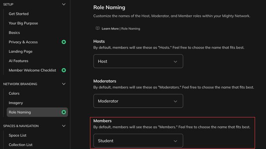Open the Colors branding page

pyautogui.click(x=14, y=93)
